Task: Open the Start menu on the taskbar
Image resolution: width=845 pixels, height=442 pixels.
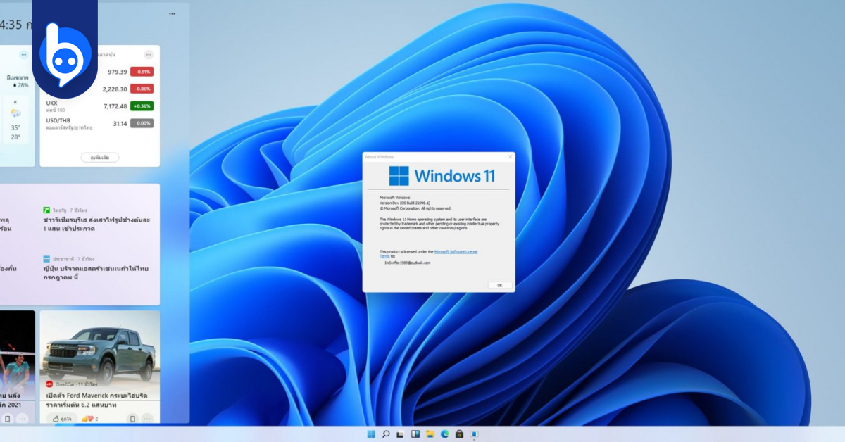Action: click(372, 434)
